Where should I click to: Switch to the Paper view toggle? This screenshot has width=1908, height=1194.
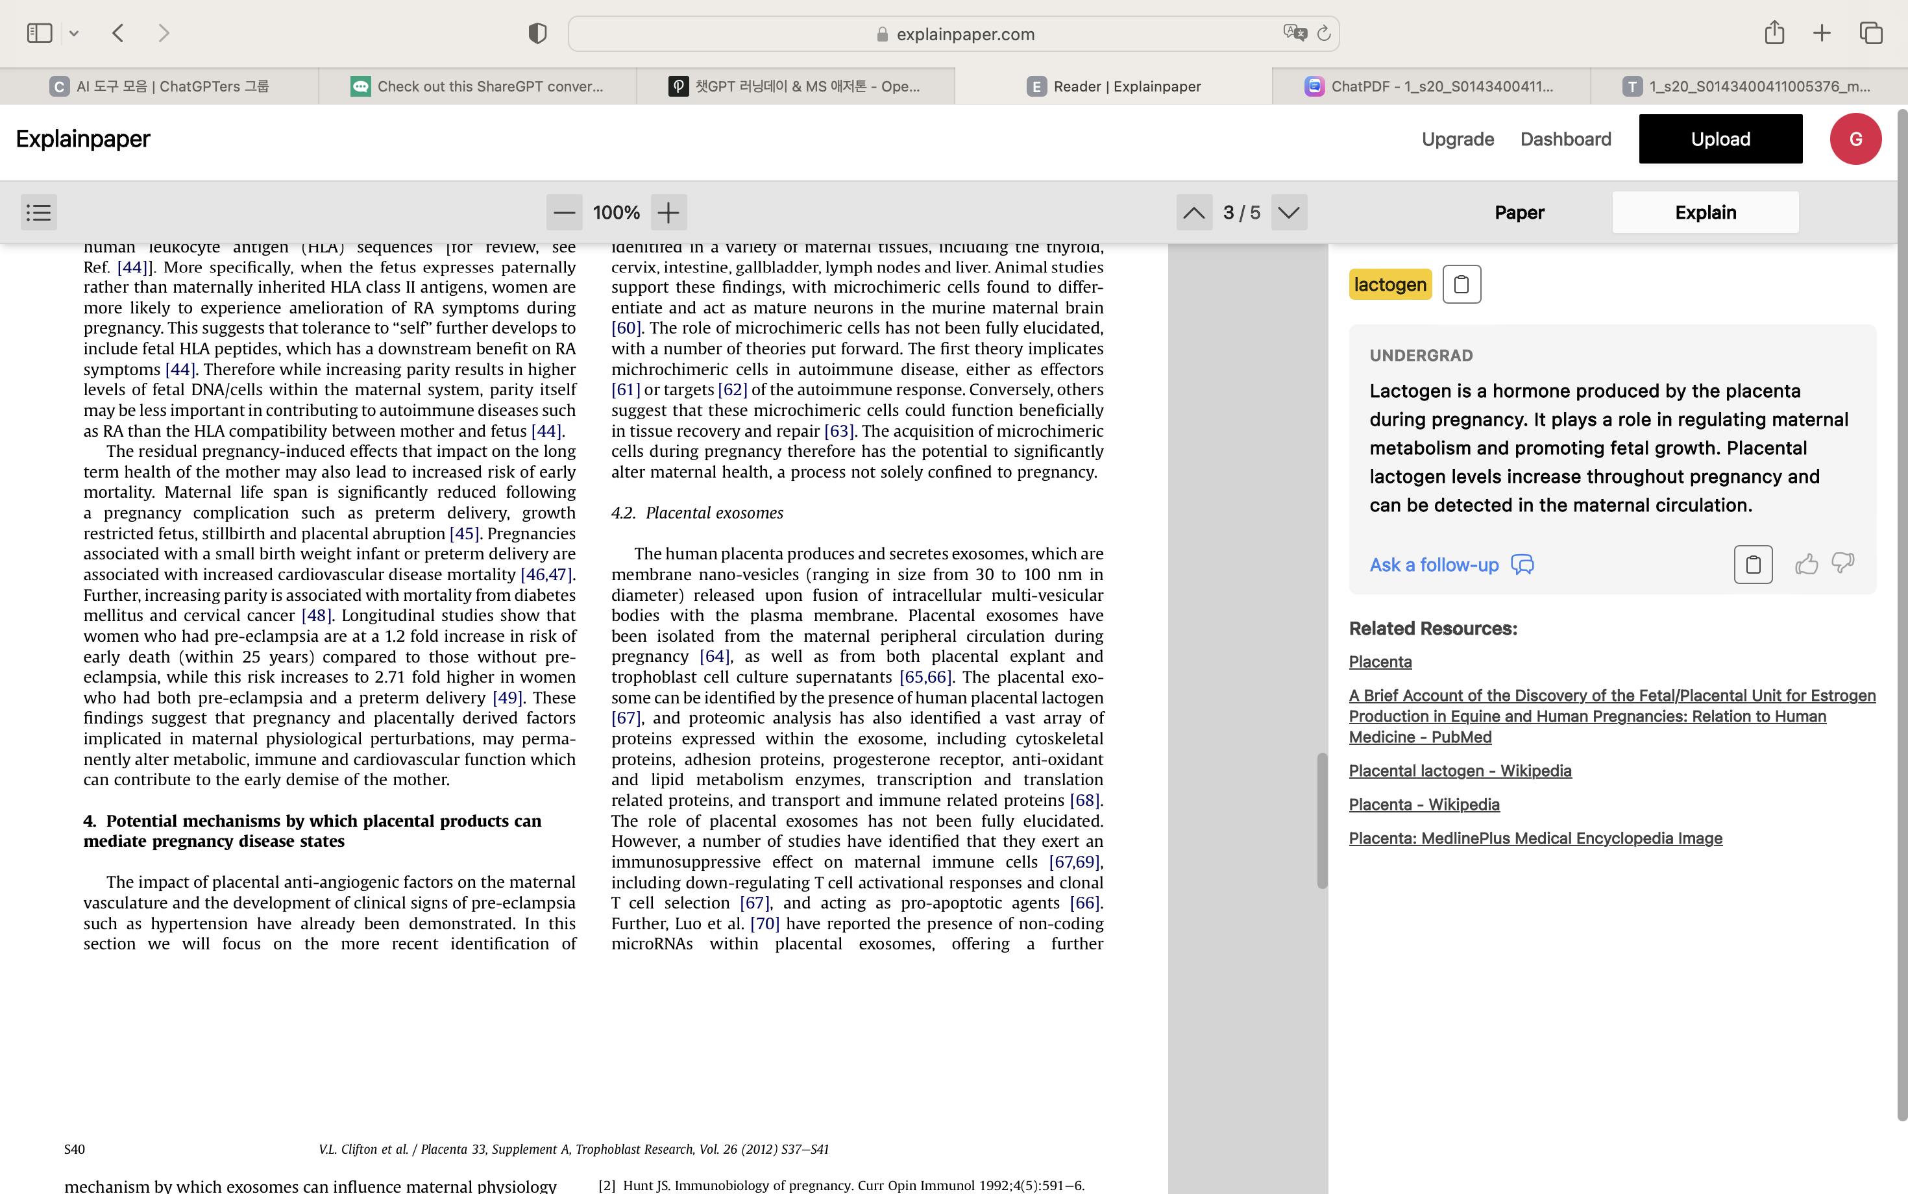1519,212
